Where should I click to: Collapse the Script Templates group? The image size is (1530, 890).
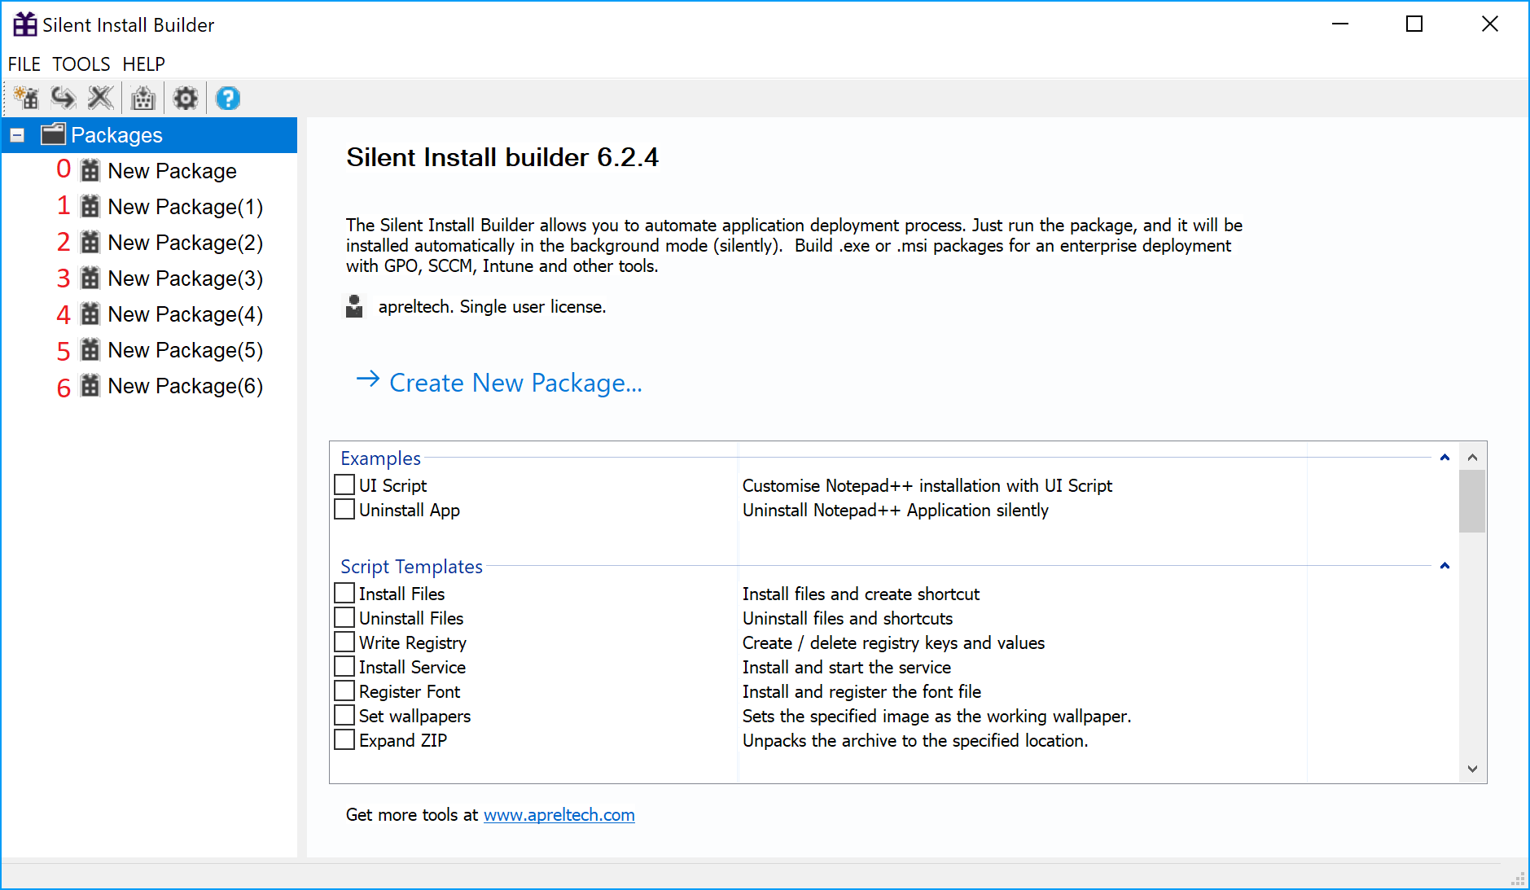[x=1445, y=566]
